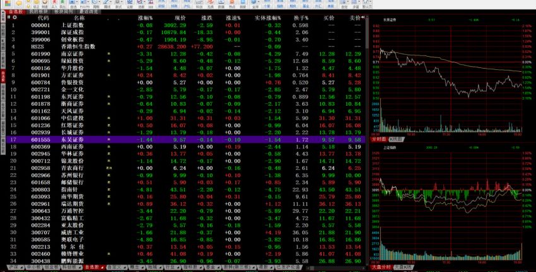The image size is (536, 272).
Task: Click stock code 603093
Action: (x=41, y=196)
